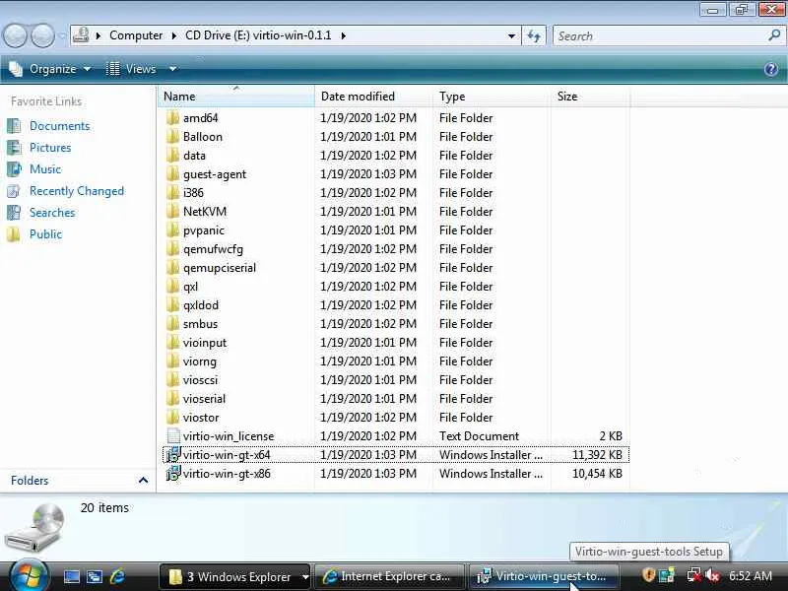Click Computer in the address breadcrumb
788x591 pixels.
click(x=136, y=35)
